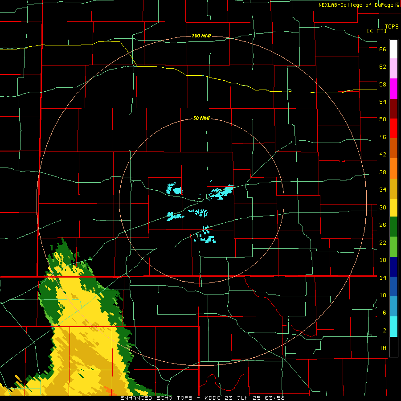
Task: Click the 50 NMI range ring label
Action: [x=201, y=118]
